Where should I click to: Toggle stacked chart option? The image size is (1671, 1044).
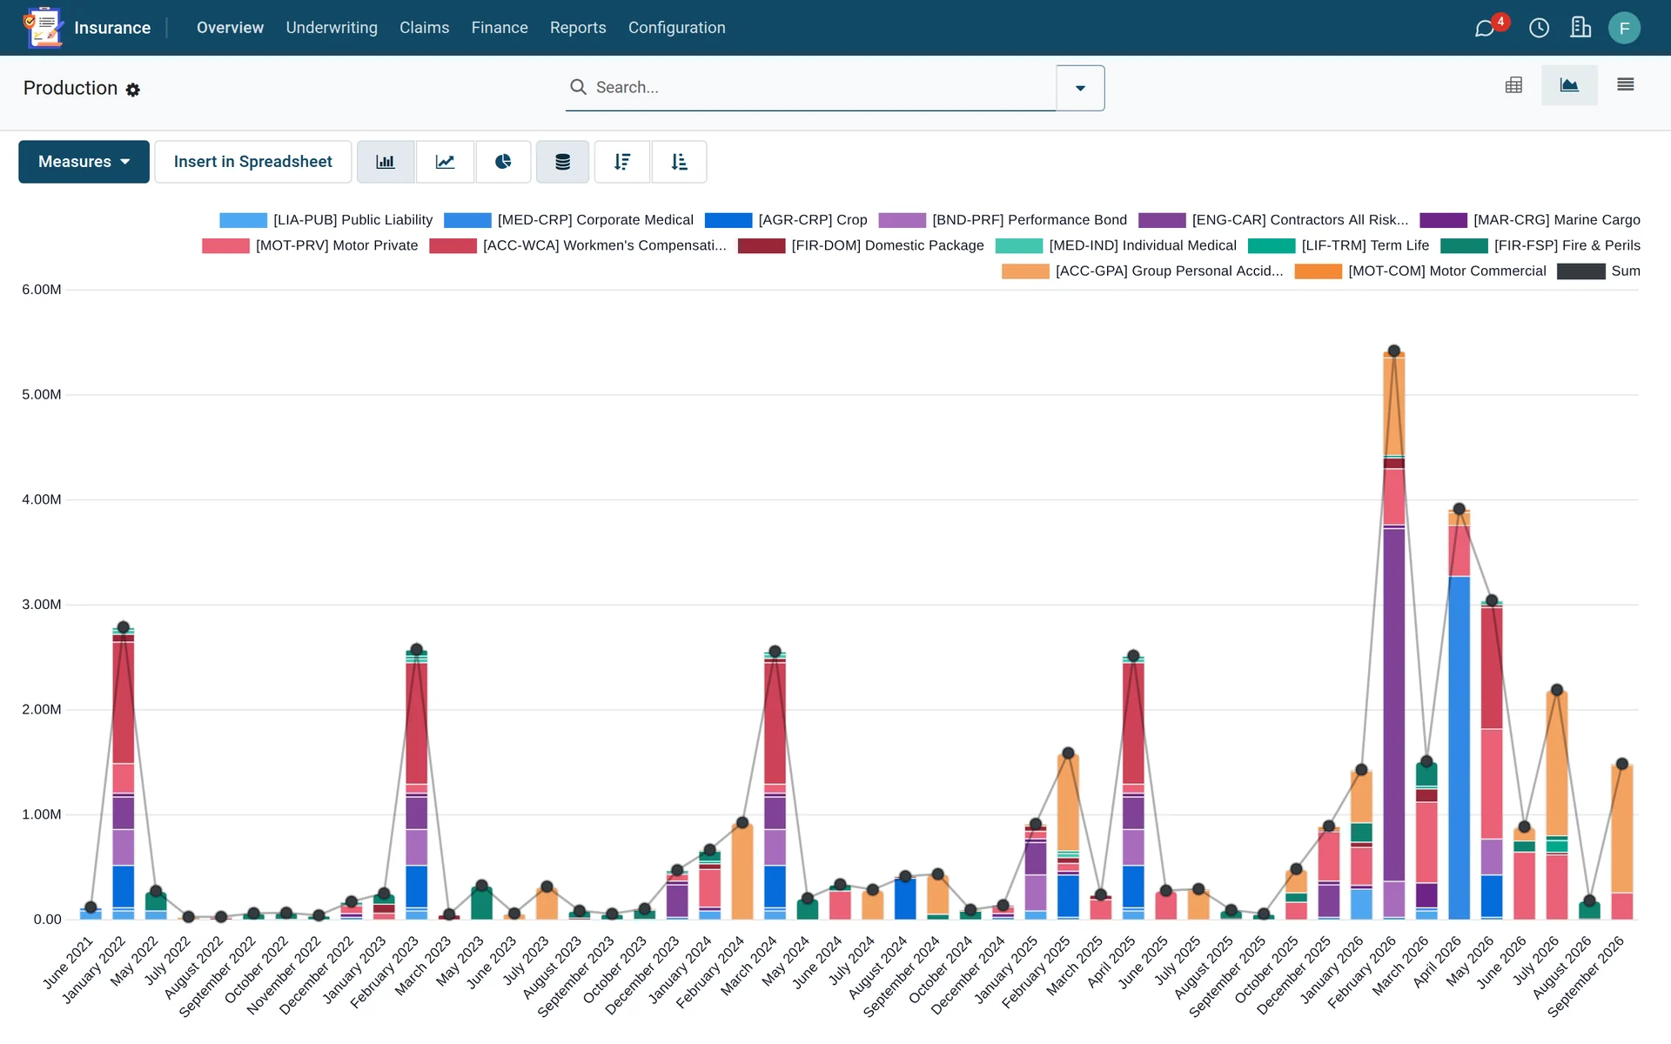tap(562, 162)
